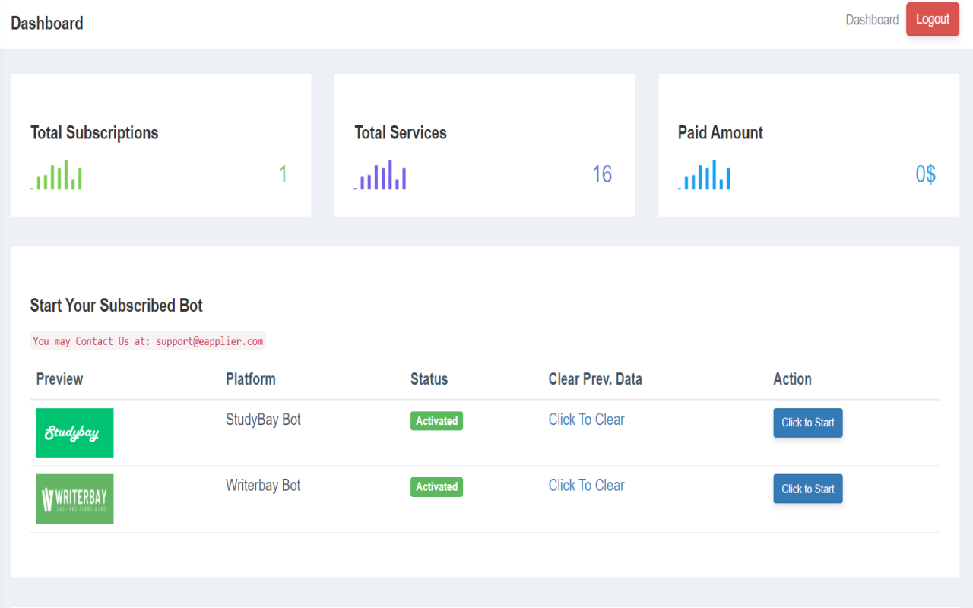Click the Writerbay Bot platform name
Screen dimensions: 973x608
coord(263,486)
